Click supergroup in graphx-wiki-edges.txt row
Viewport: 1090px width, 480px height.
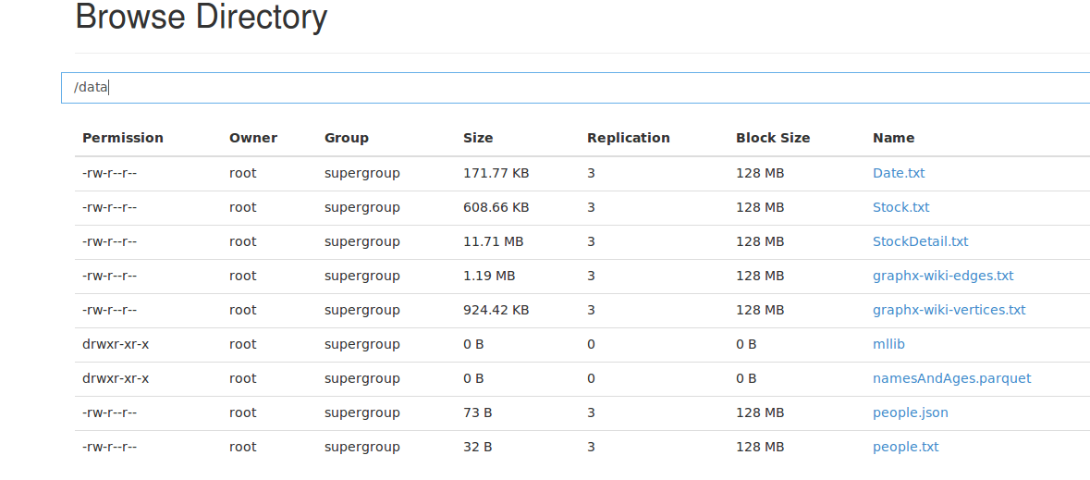pyautogui.click(x=362, y=276)
